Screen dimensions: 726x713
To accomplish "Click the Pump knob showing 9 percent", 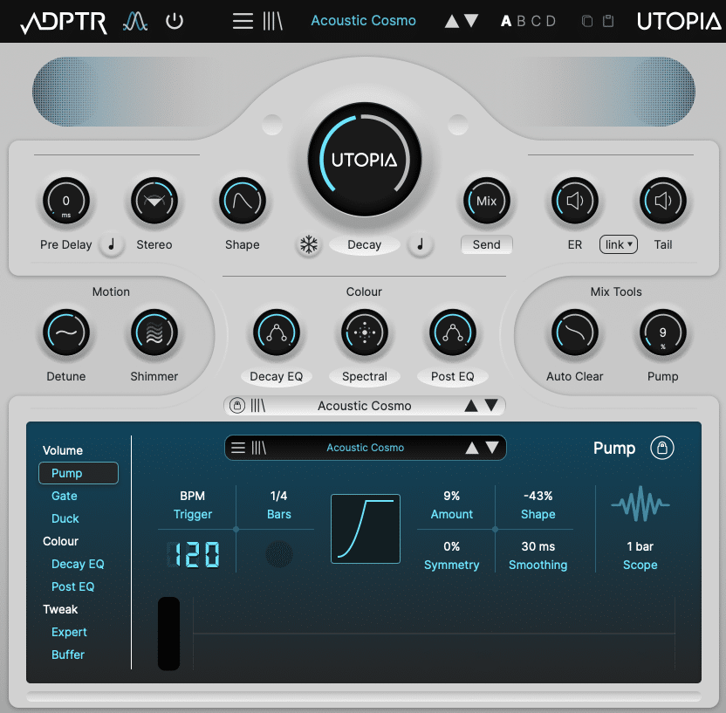I will coord(662,333).
